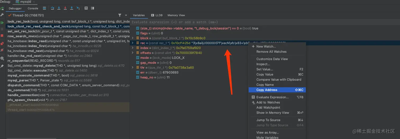Choose Add Watchpoint

click(277, 108)
